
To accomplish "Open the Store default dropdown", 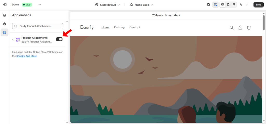I will 108,5.
